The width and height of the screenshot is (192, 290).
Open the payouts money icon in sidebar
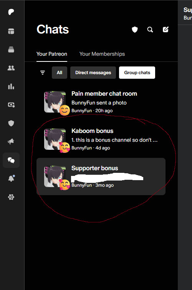(x=11, y=105)
